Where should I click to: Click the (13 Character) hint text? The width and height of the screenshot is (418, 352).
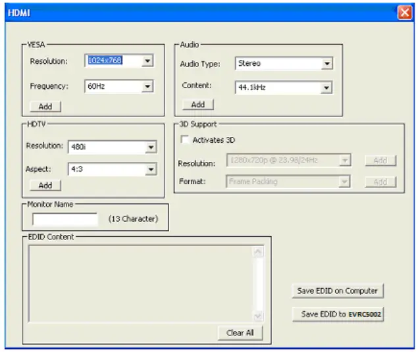[x=133, y=219]
